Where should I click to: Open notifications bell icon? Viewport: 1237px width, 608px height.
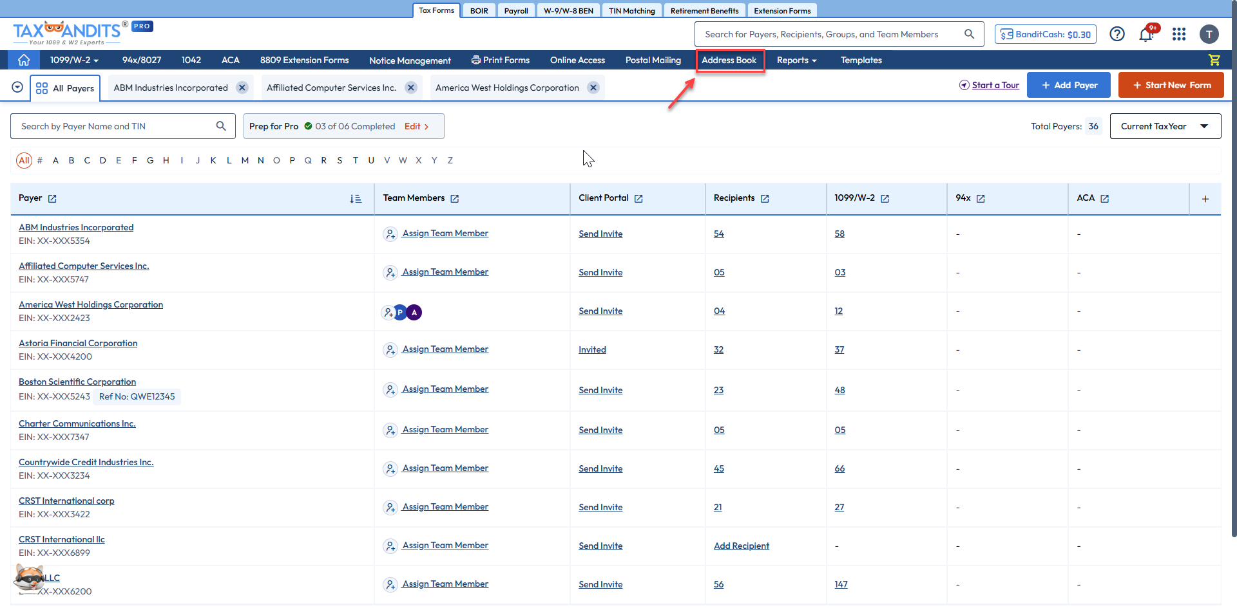1146,34
